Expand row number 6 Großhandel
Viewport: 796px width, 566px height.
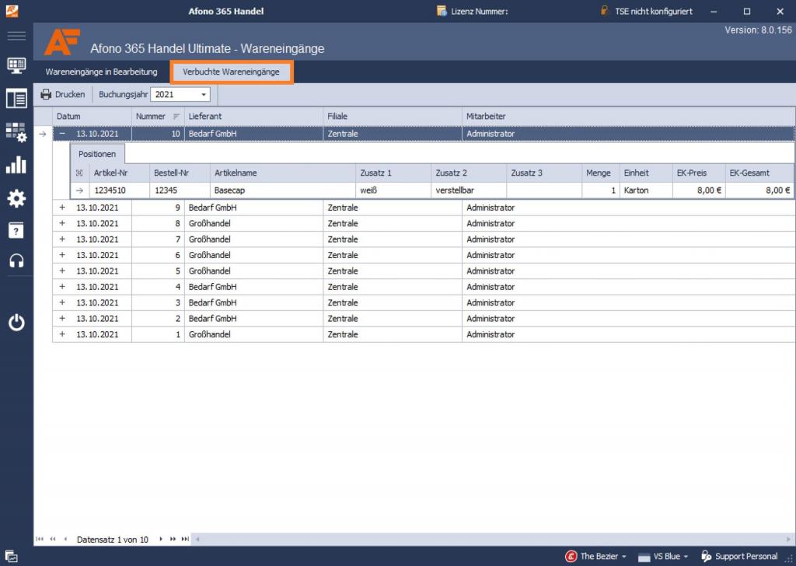point(62,255)
